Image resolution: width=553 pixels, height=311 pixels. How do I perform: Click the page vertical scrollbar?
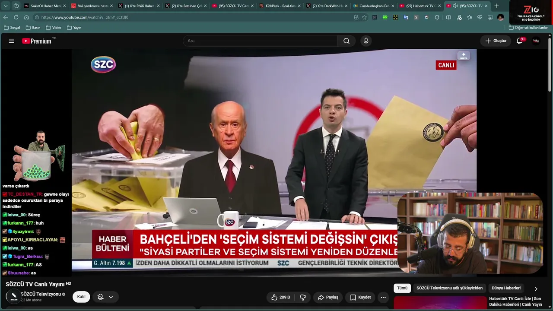550,65
